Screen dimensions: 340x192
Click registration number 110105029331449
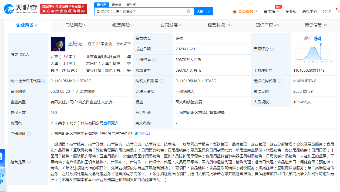(x=309, y=70)
